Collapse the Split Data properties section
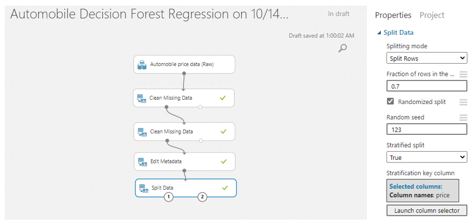Screen dimensions: 475x222 pyautogui.click(x=379, y=33)
